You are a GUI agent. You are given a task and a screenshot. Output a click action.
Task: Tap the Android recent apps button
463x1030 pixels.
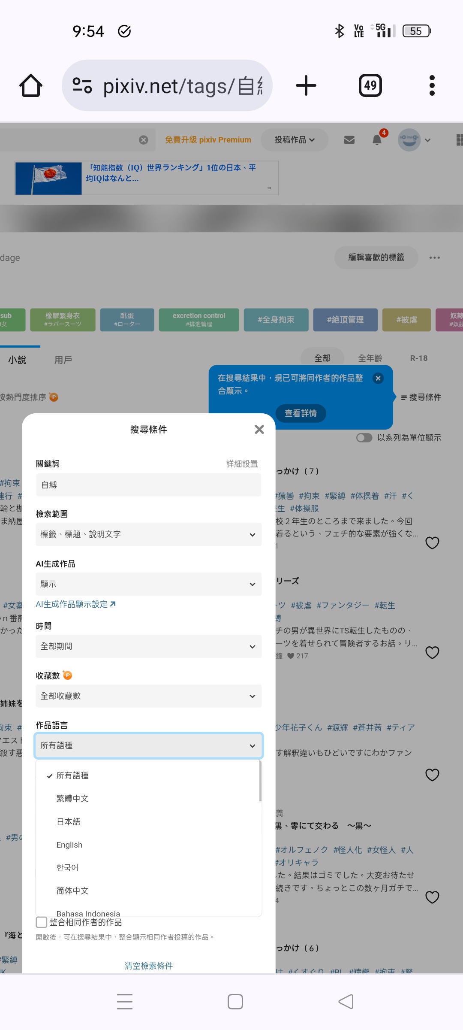pos(125,1002)
